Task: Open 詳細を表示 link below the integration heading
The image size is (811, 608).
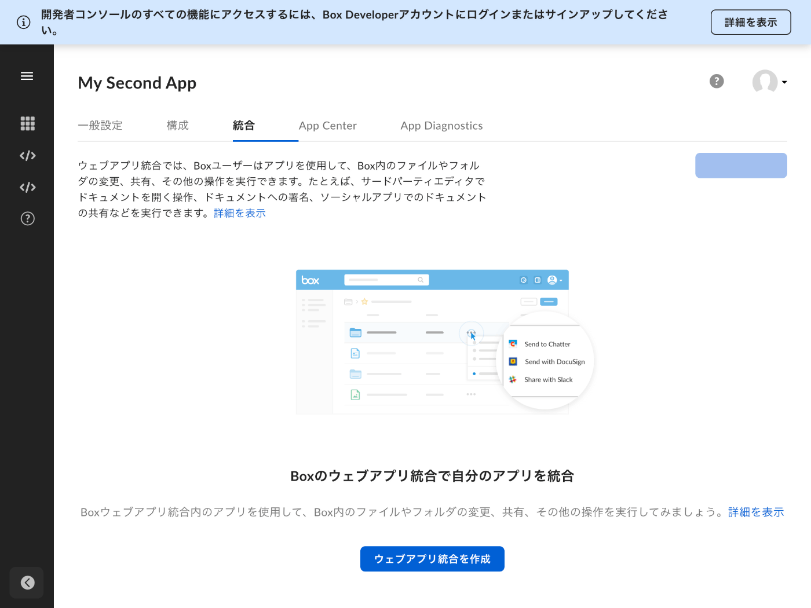Action: 756,512
